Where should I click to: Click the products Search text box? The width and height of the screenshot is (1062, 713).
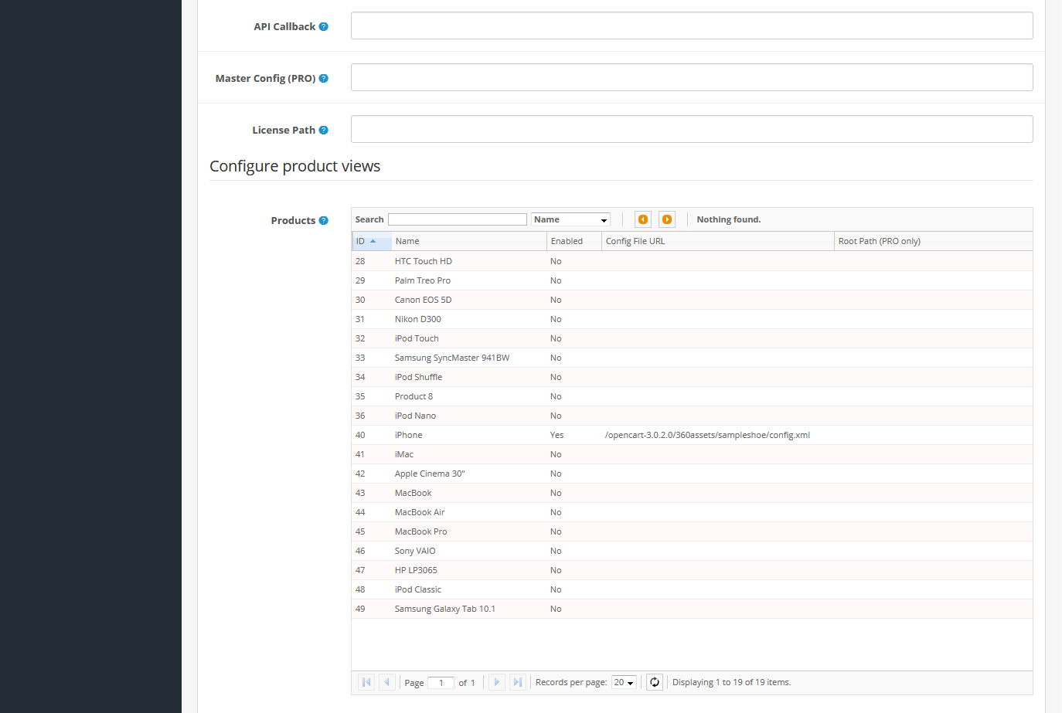pyautogui.click(x=458, y=219)
